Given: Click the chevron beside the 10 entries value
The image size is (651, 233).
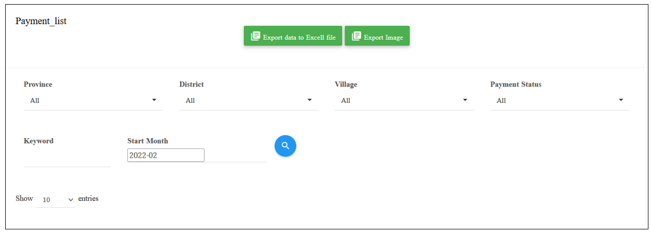Looking at the screenshot, I should pos(71,199).
